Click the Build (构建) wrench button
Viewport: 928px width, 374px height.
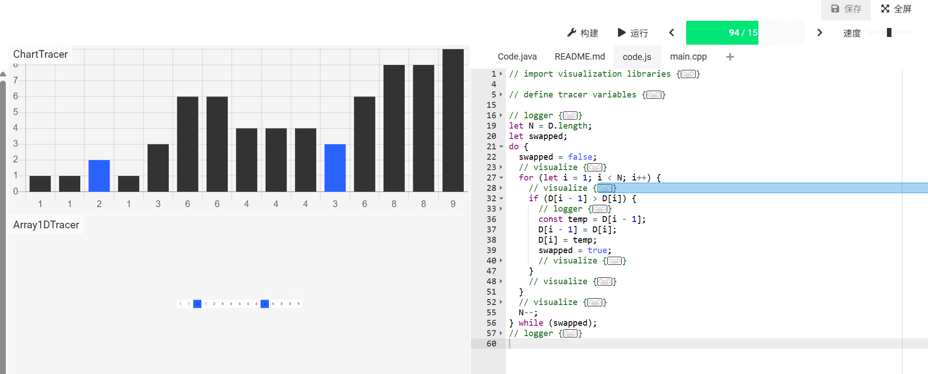click(x=582, y=33)
